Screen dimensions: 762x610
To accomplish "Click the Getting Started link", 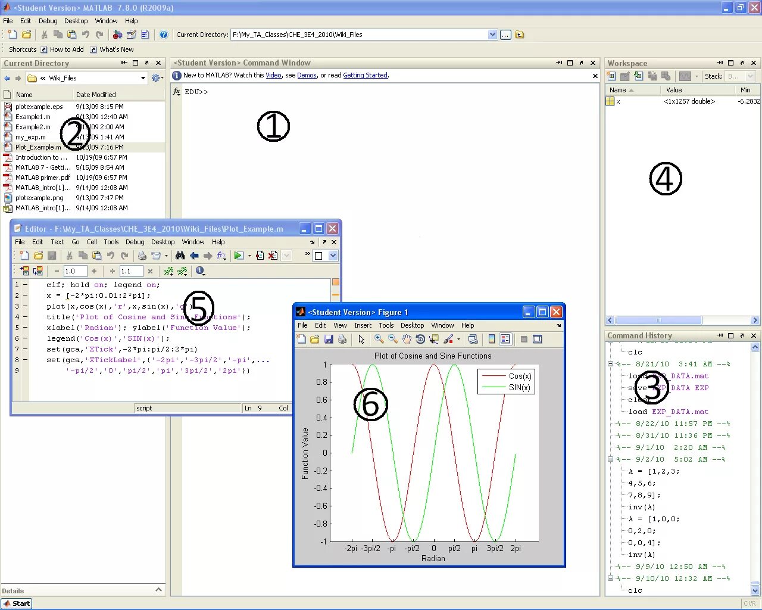I will tap(365, 75).
